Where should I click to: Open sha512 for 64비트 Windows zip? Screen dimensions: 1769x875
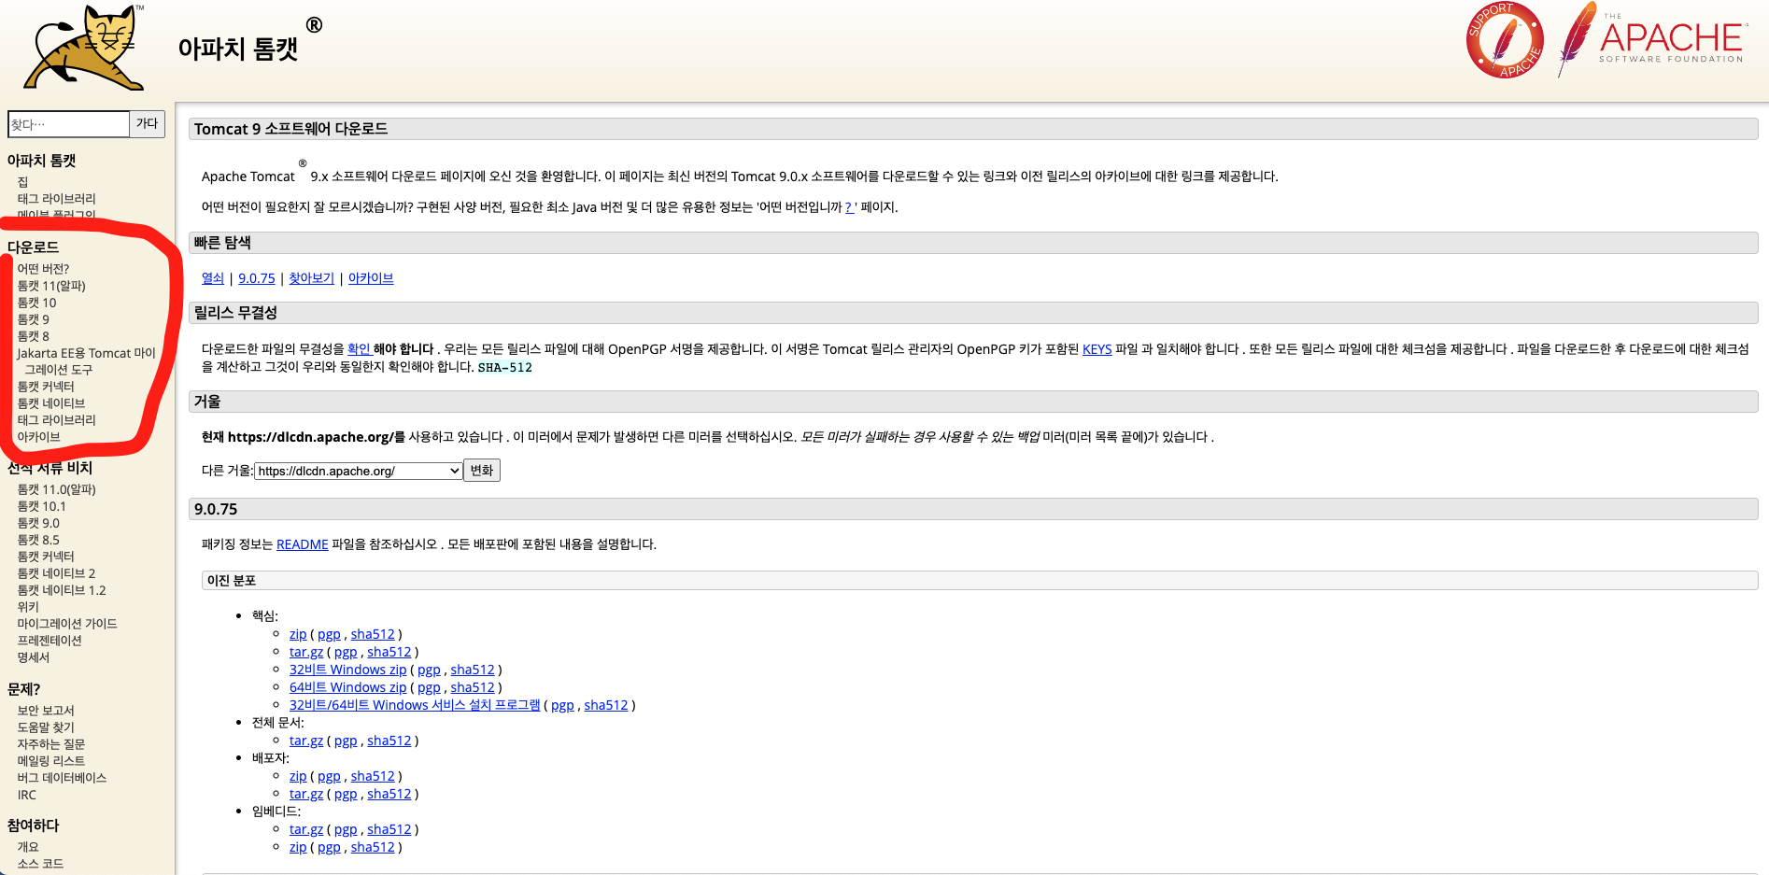point(473,687)
